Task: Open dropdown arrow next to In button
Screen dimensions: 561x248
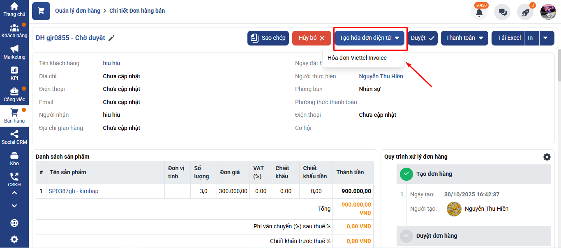Action: [545, 38]
